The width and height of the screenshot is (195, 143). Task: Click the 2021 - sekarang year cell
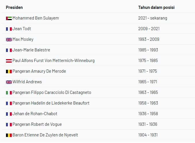(153, 18)
